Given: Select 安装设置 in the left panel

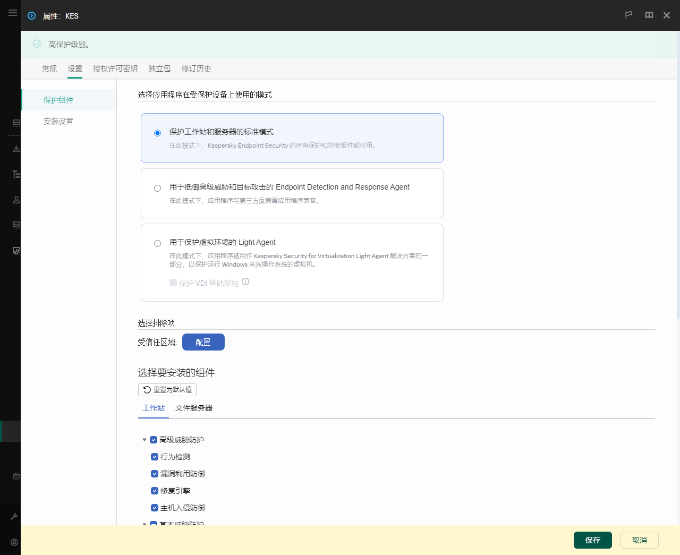Looking at the screenshot, I should [x=58, y=121].
